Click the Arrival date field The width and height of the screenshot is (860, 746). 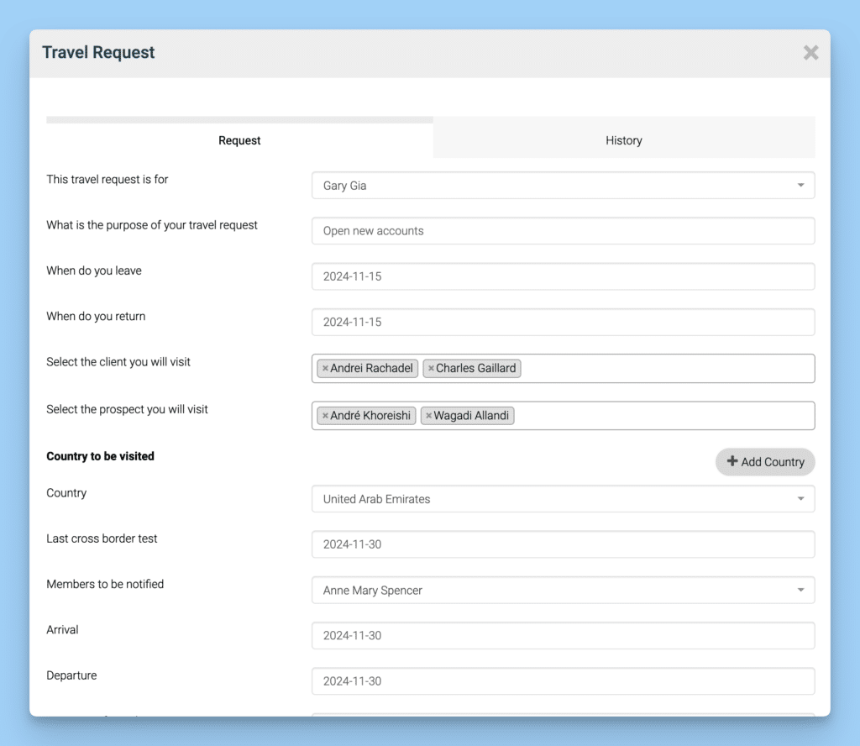point(563,636)
